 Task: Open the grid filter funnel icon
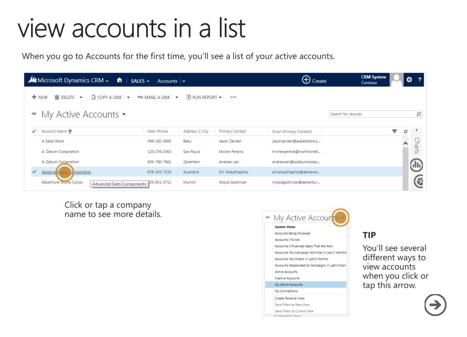pyautogui.click(x=394, y=131)
